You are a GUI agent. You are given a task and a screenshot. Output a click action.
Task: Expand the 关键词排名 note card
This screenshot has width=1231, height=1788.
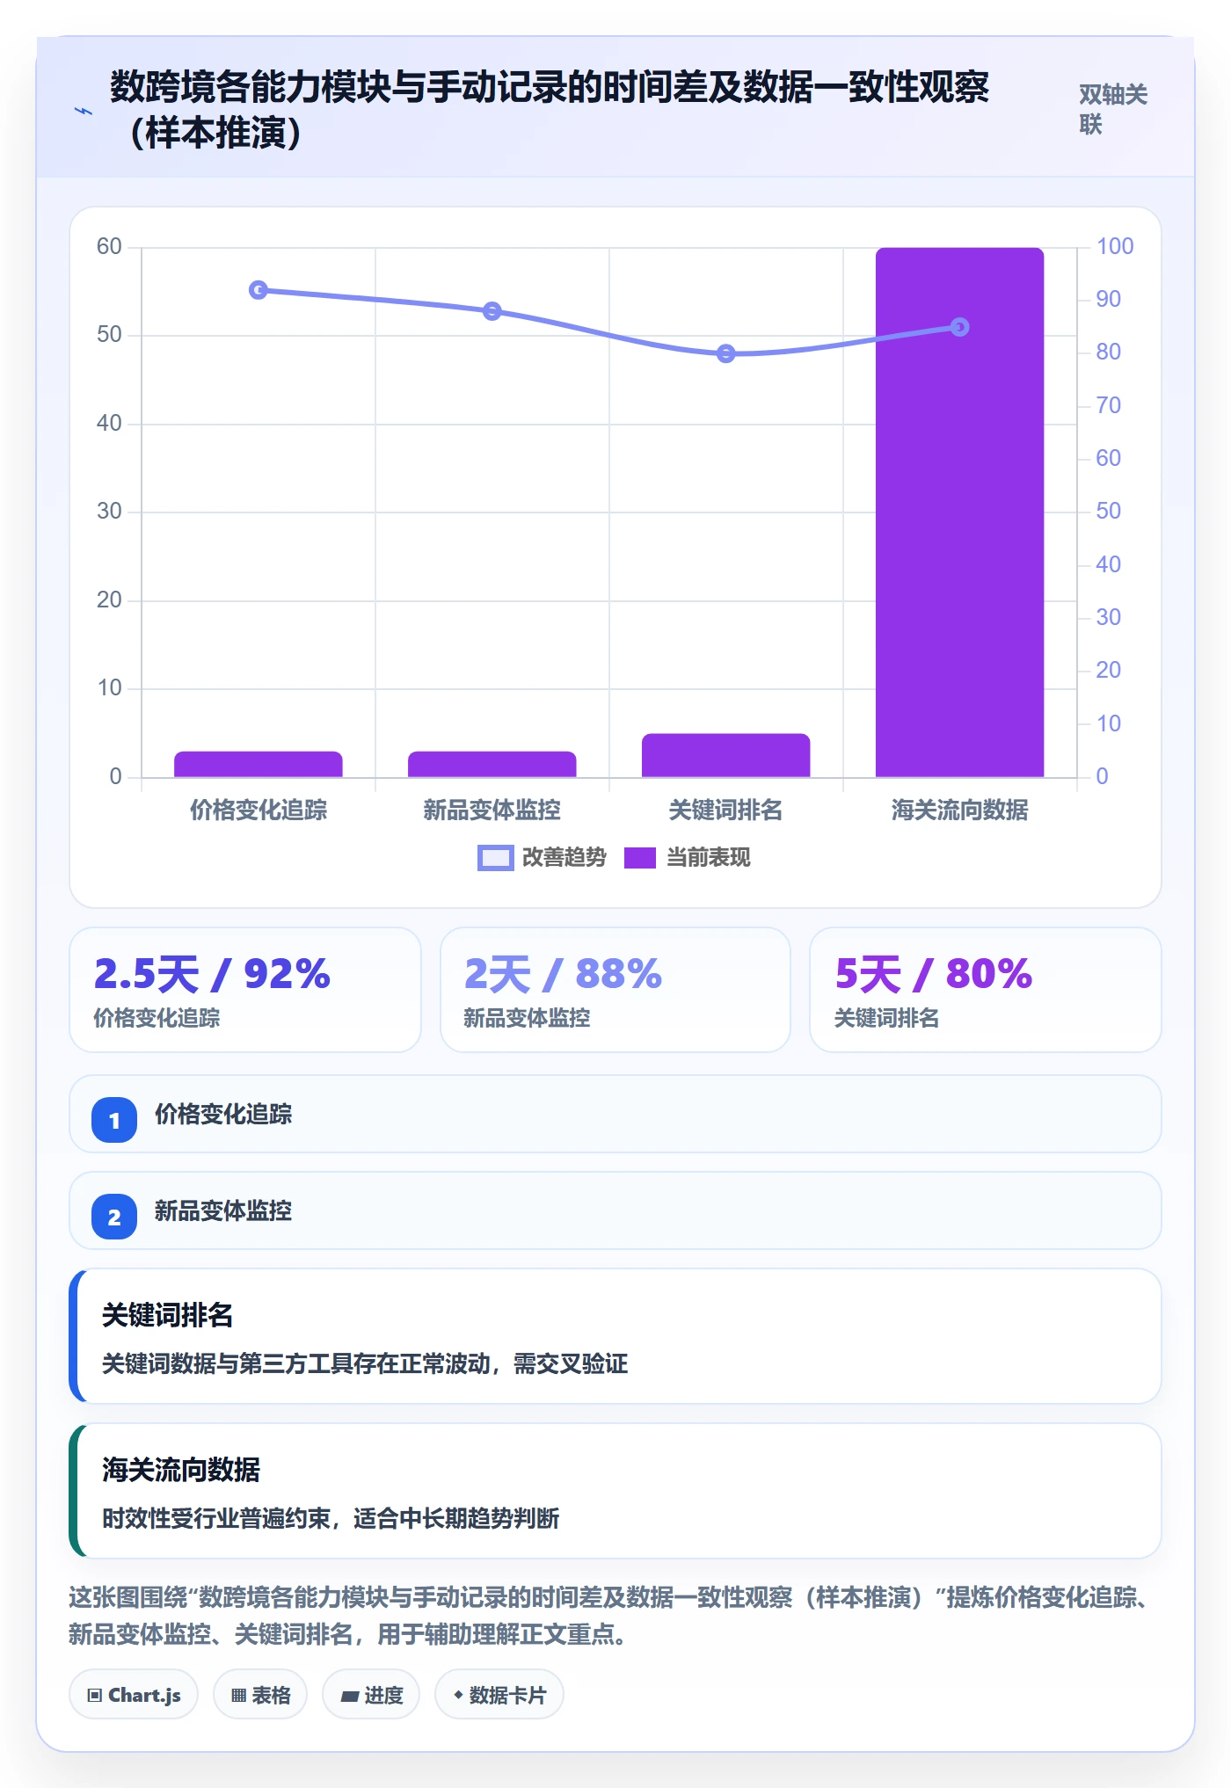tap(615, 1336)
